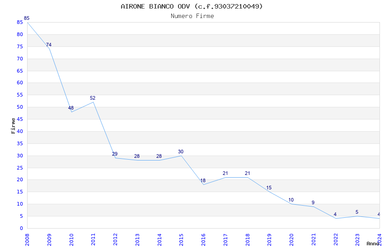
Task: Click data label 5 at year 2023
Action: [357, 212]
